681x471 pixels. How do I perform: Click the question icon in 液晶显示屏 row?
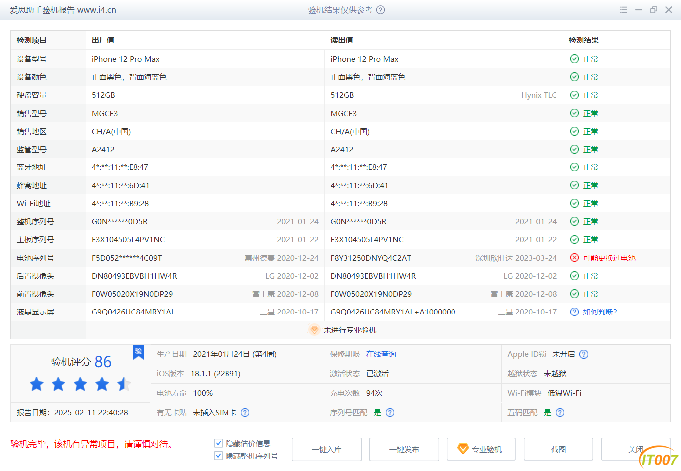[x=574, y=312]
